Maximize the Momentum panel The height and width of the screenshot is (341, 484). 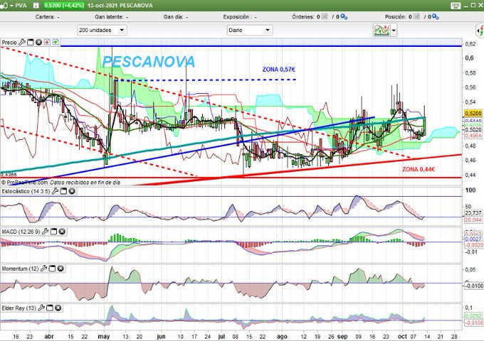[x=53, y=269]
